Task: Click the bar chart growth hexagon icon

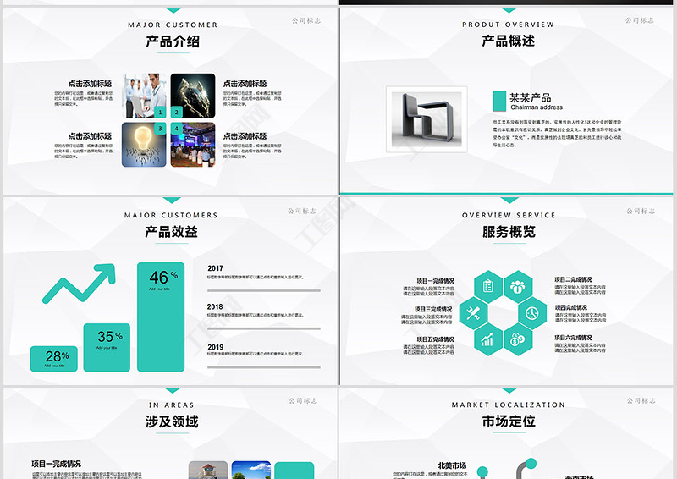Action: click(x=488, y=339)
